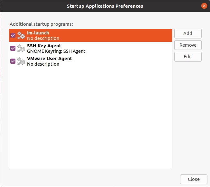The width and height of the screenshot is (210, 187).
Task: Toggle the VMware User Agent checkbox
Action: pyautogui.click(x=13, y=61)
